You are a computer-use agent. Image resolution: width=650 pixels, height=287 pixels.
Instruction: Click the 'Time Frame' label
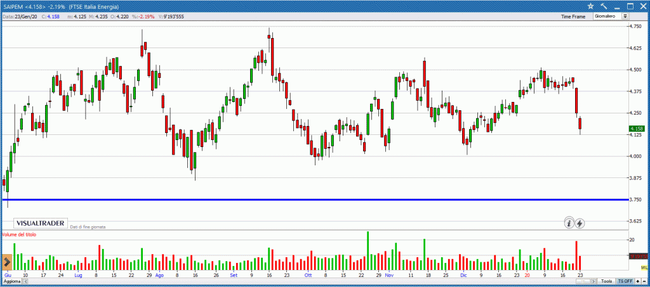click(x=573, y=16)
